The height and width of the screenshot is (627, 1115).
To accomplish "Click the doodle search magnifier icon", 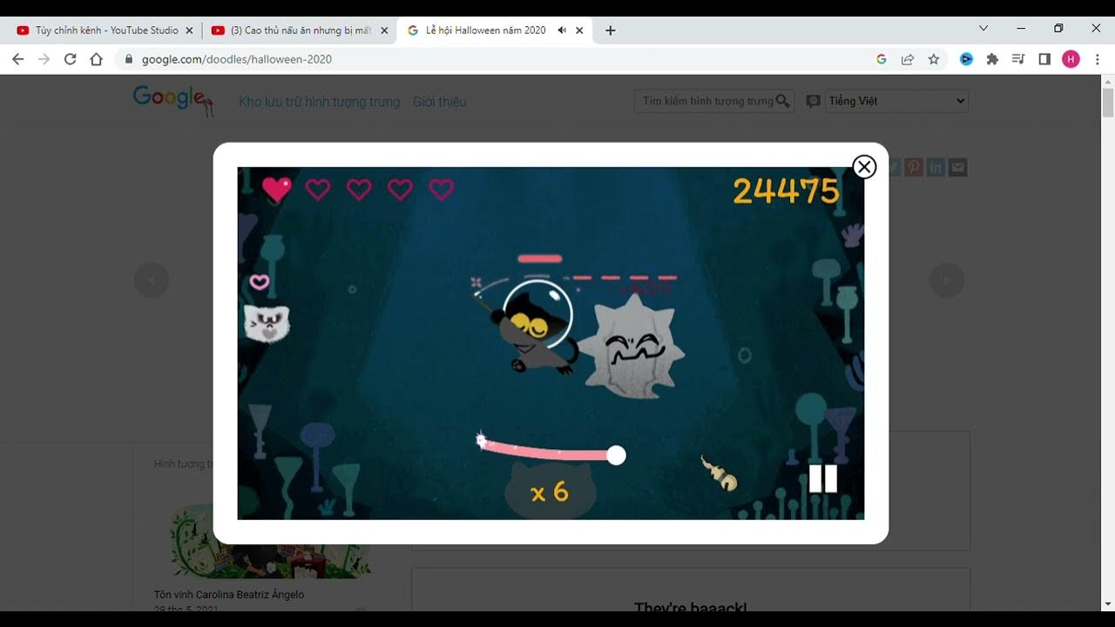I will pos(783,101).
